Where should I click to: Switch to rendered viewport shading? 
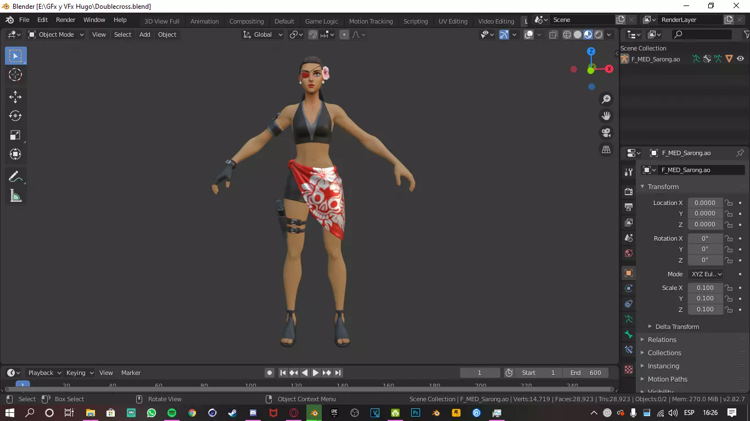598,35
